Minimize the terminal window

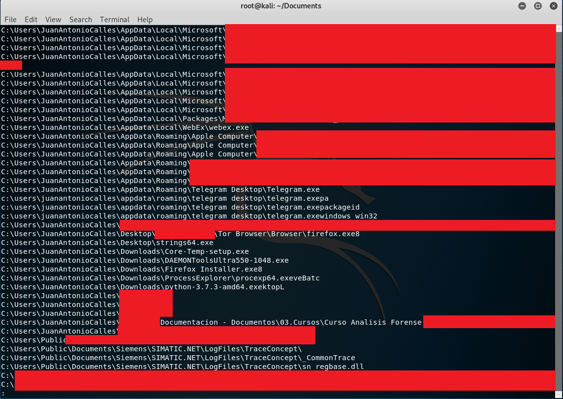(522, 6)
